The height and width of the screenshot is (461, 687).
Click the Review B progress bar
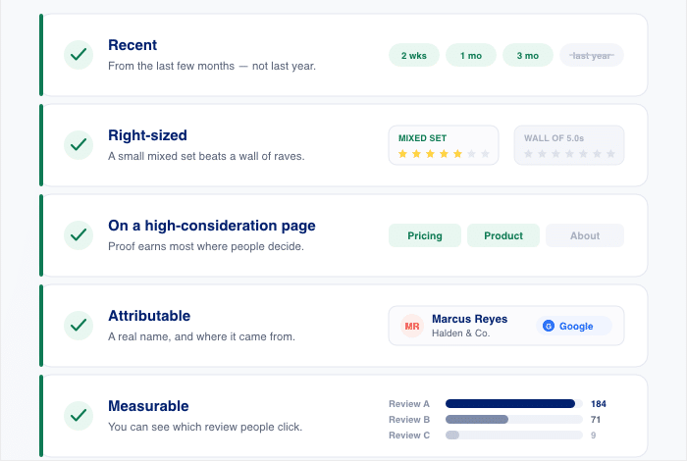tap(514, 420)
